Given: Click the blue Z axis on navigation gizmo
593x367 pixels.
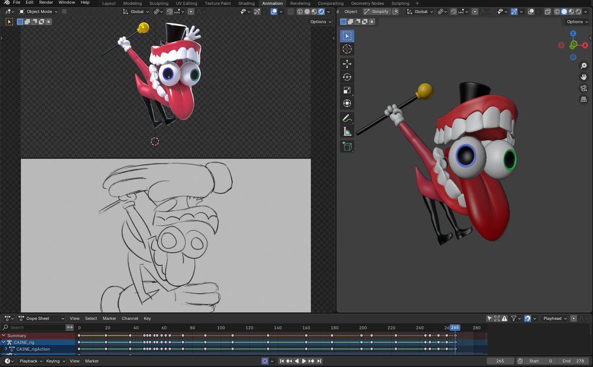Looking at the screenshot, I should tap(573, 34).
